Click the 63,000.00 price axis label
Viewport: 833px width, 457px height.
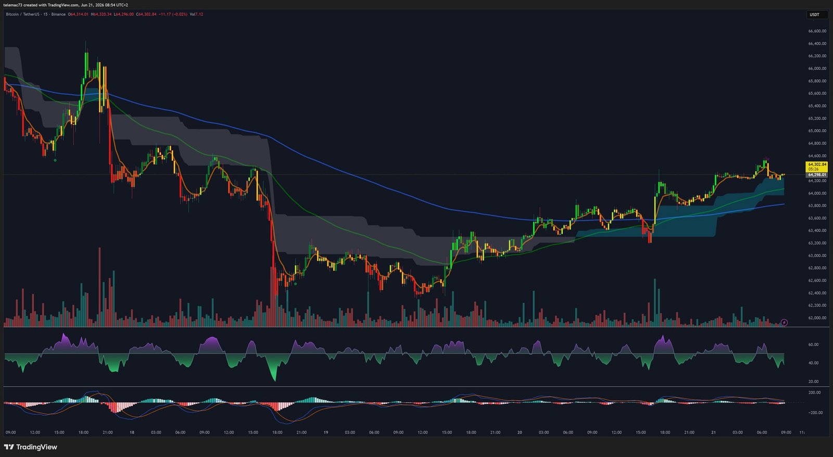817,256
